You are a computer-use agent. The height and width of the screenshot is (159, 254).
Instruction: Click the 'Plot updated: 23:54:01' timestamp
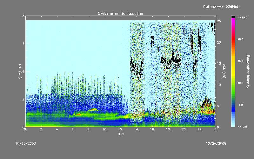pyautogui.click(x=221, y=7)
